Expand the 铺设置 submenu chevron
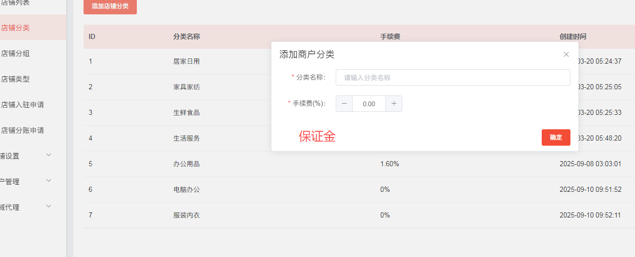 pos(49,155)
